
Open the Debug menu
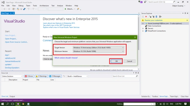point(21,6)
